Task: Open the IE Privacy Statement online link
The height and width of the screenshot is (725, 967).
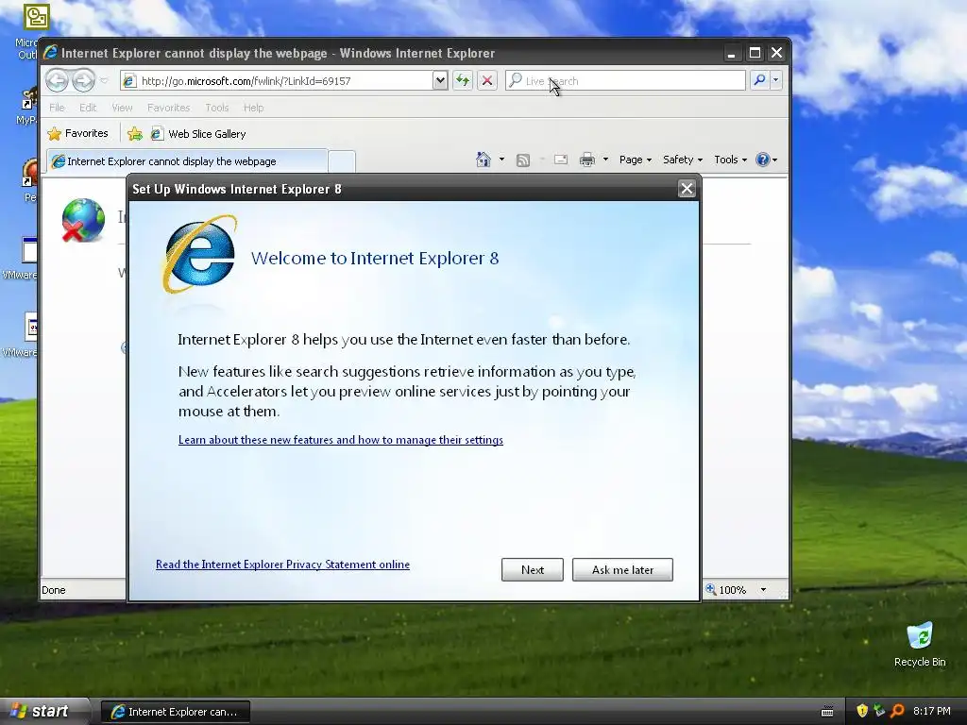Action: tap(282, 565)
